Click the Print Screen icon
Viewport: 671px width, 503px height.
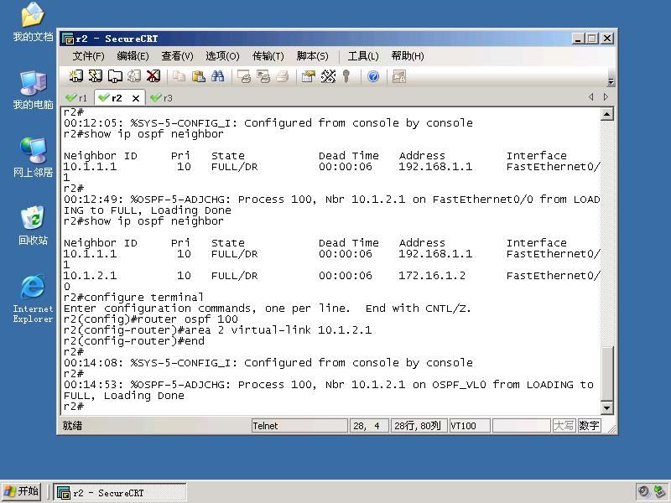[244, 76]
